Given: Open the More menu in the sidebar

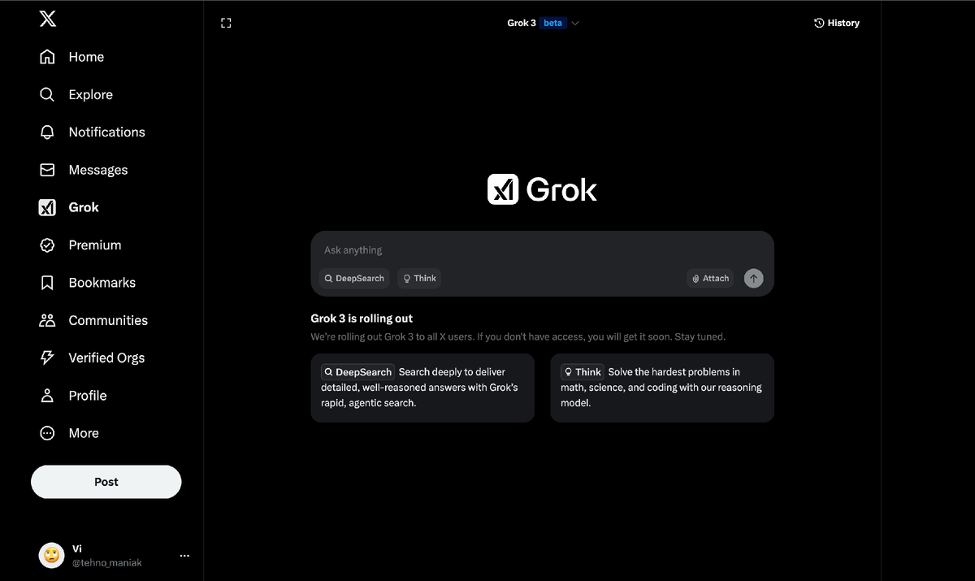Looking at the screenshot, I should tap(69, 433).
